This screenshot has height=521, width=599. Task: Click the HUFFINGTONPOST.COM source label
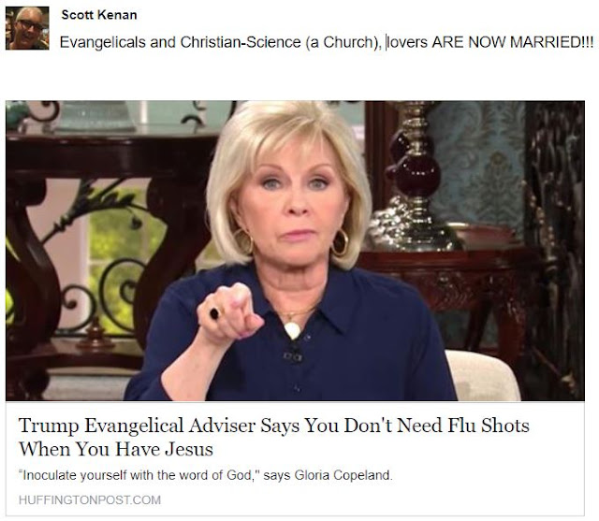(90, 500)
